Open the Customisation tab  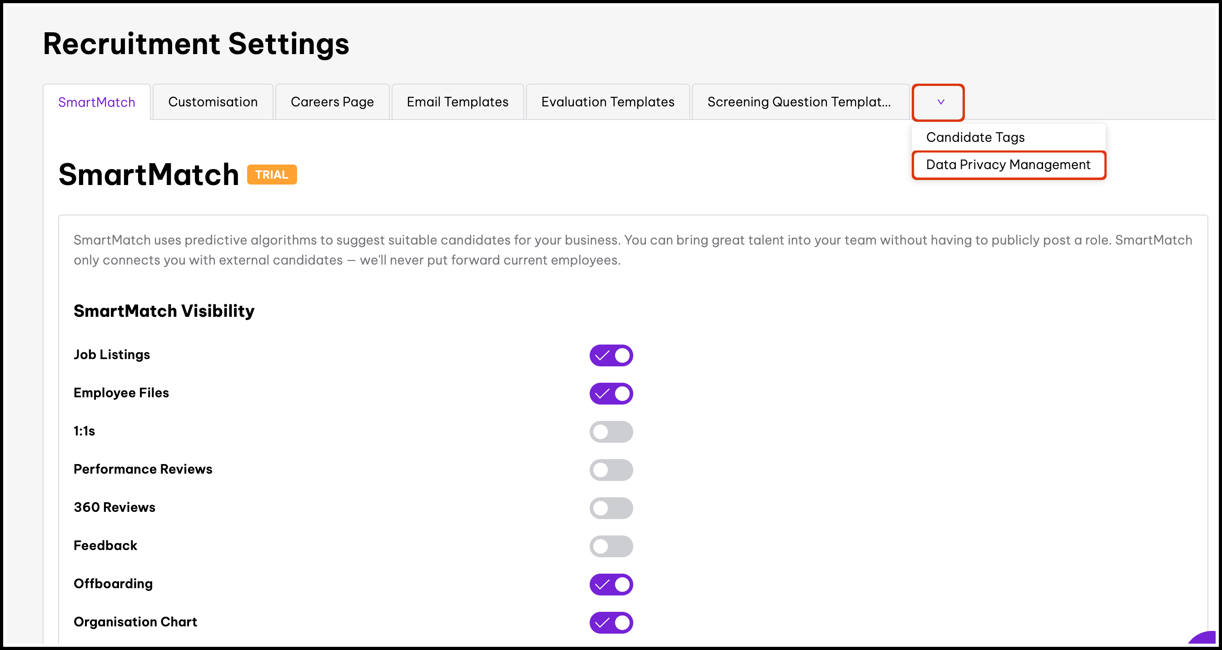213,102
